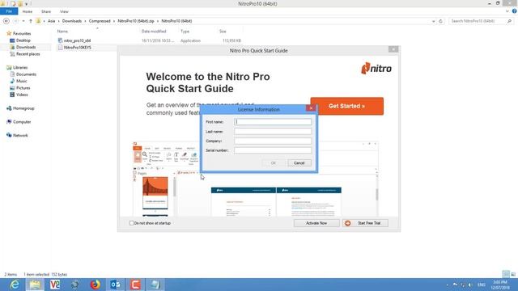
Task: Switch to the Share ribbon tab
Action: point(46,11)
